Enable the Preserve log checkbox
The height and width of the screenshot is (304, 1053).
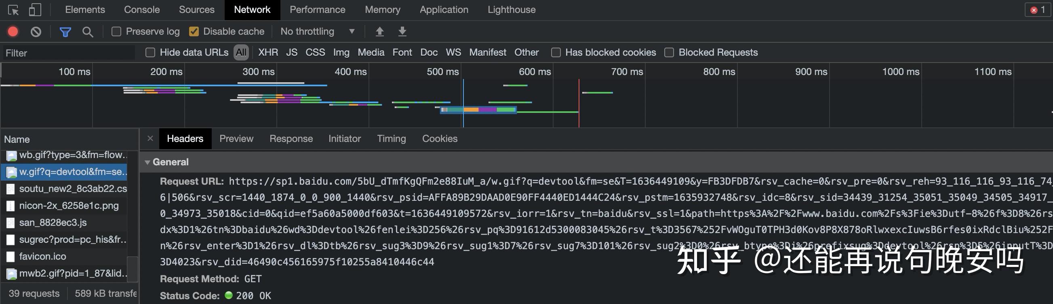116,31
